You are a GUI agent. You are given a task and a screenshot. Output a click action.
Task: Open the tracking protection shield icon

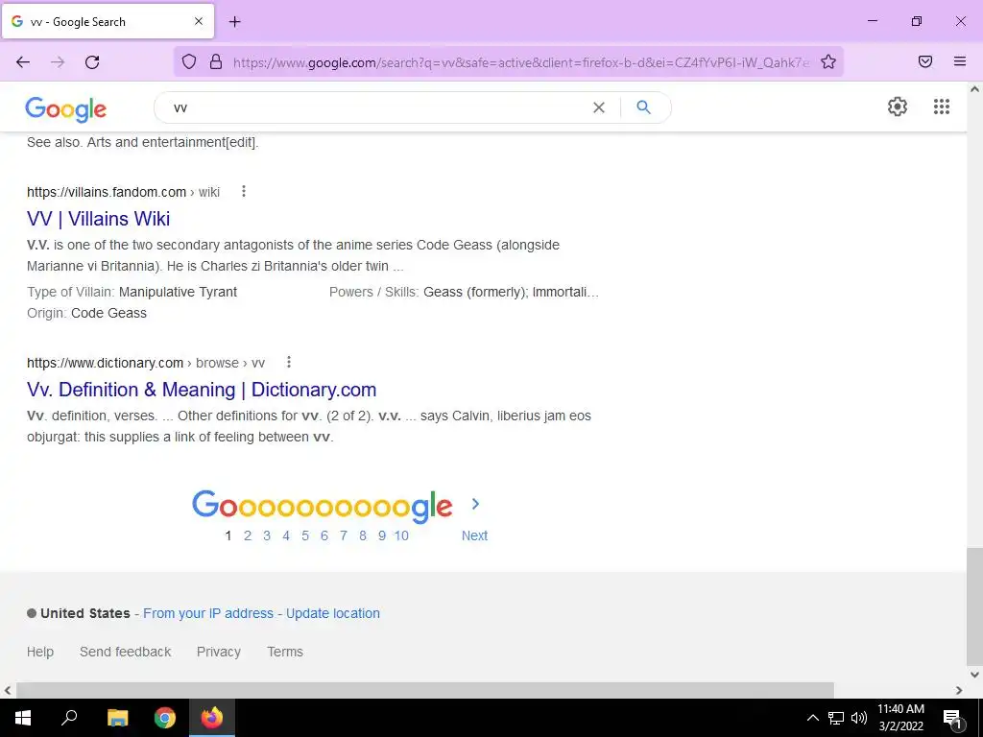click(189, 61)
